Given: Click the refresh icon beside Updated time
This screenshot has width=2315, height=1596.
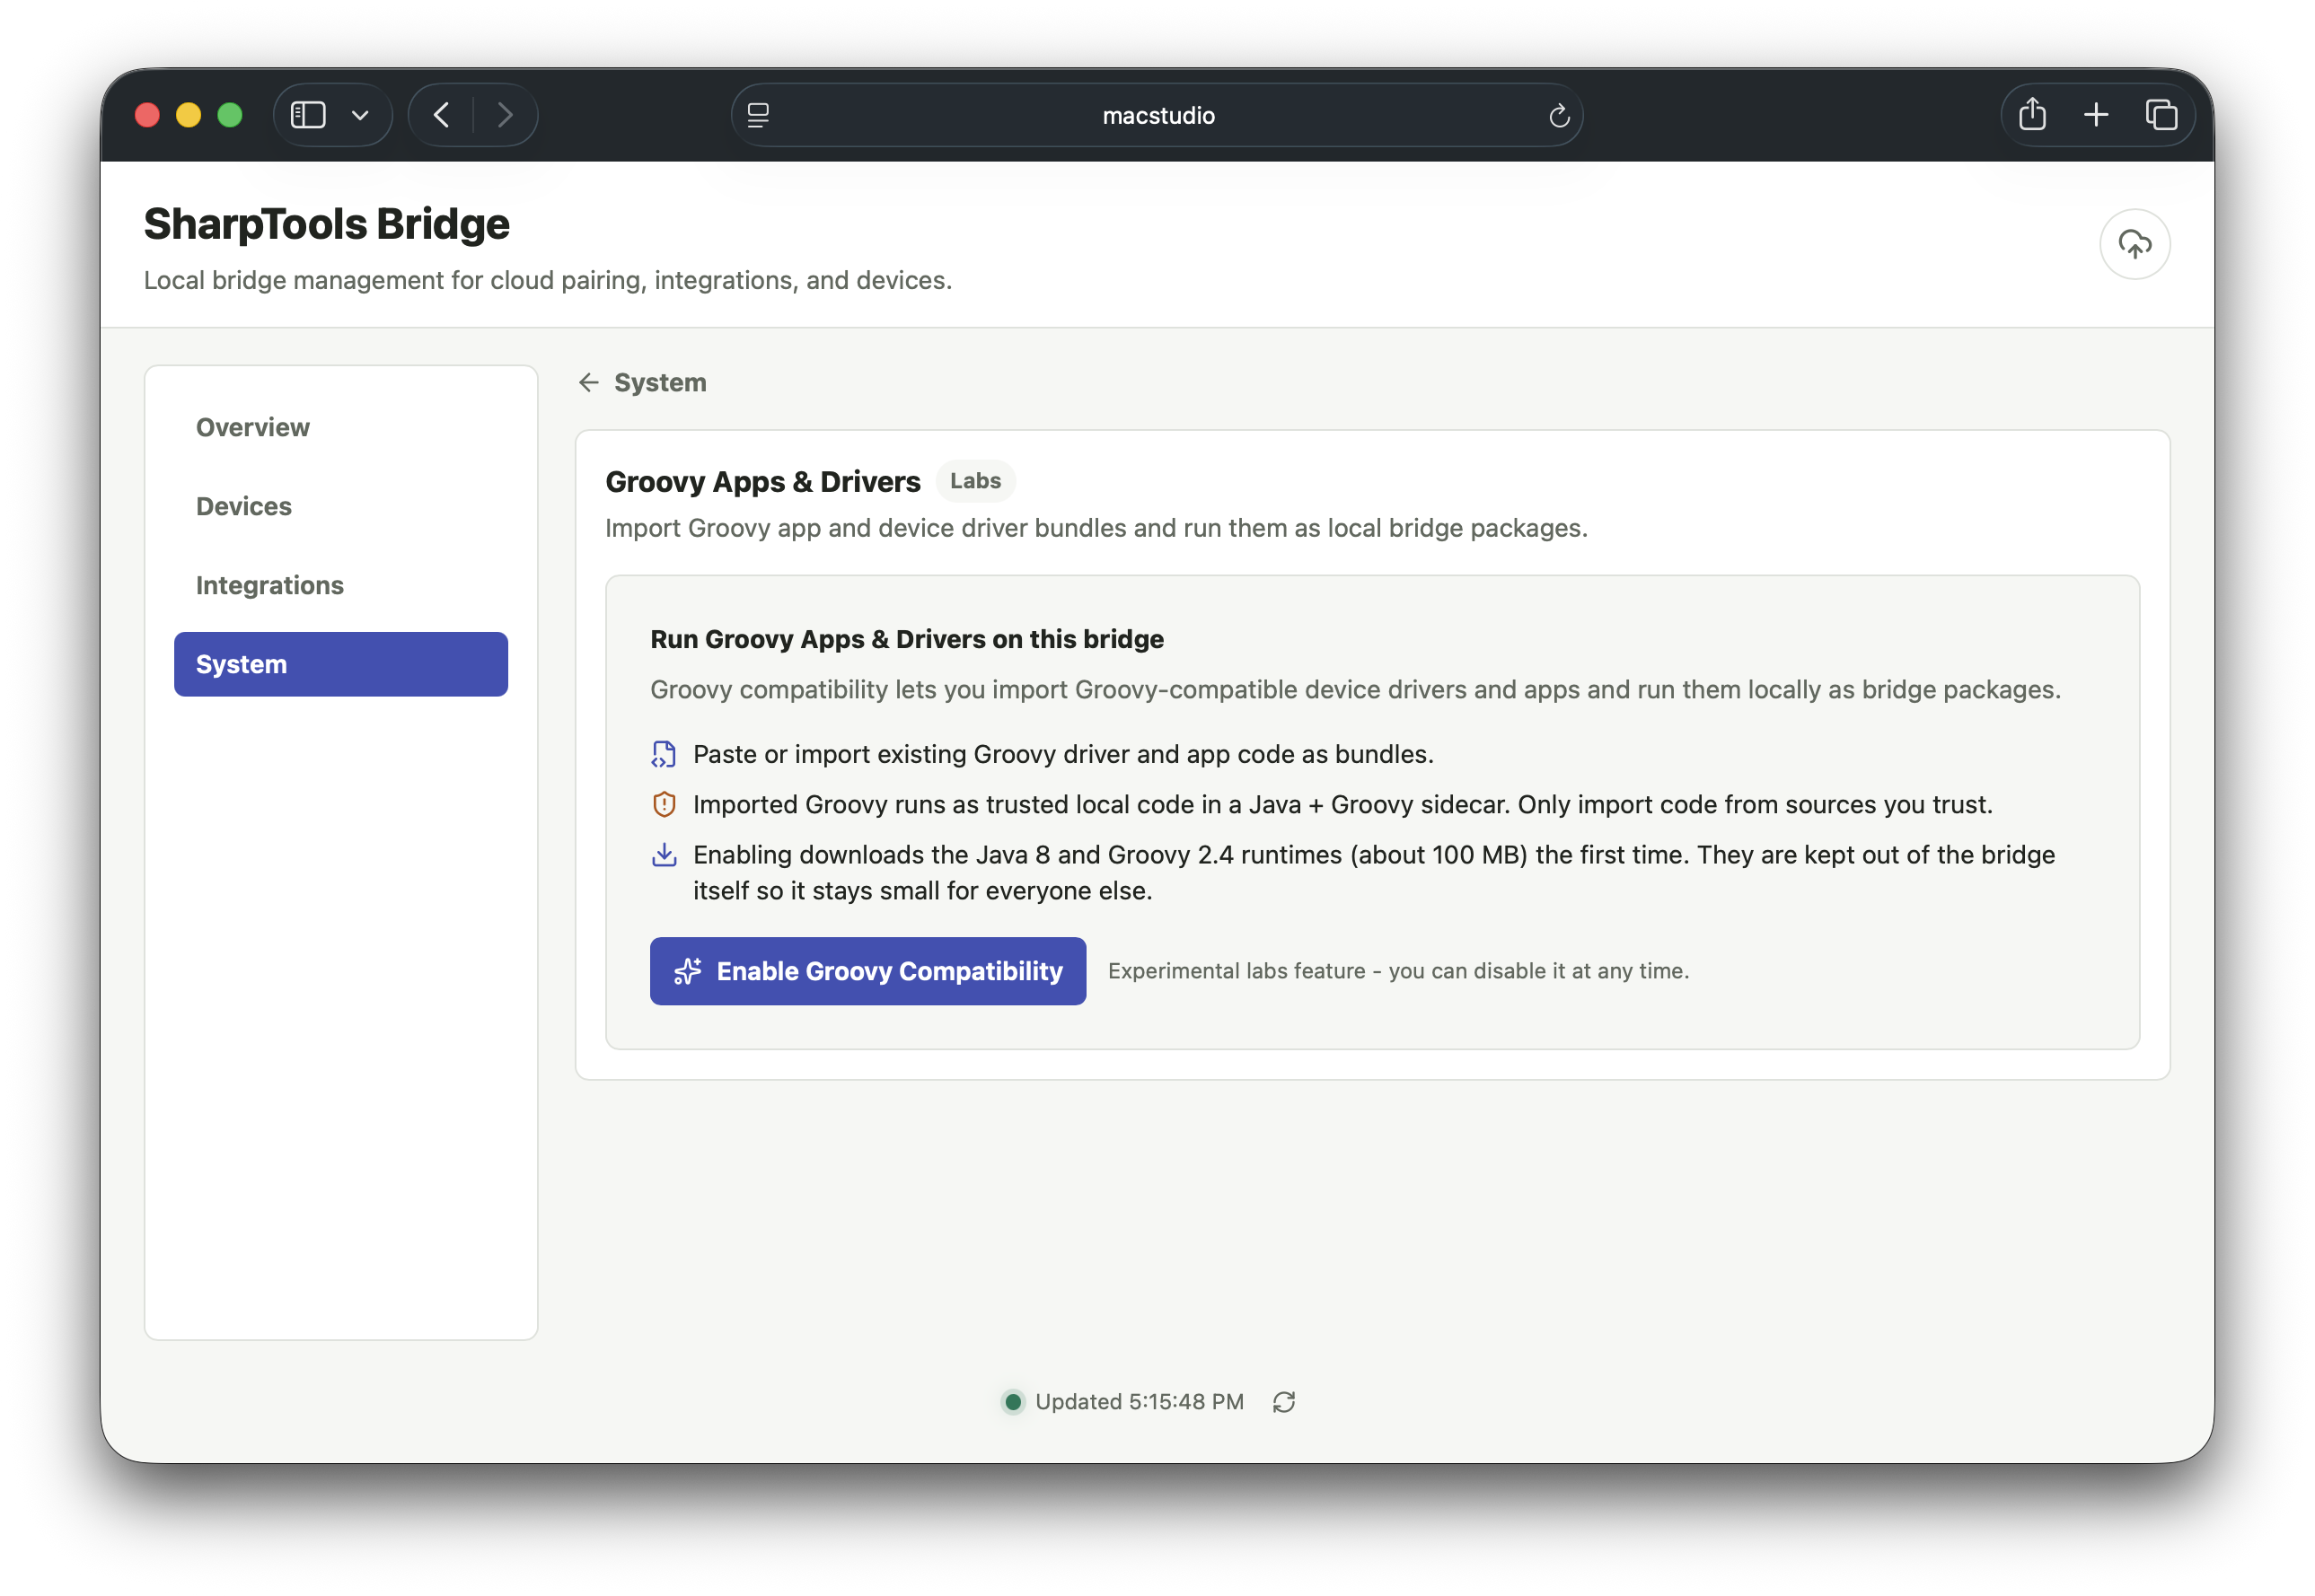Looking at the screenshot, I should tap(1283, 1402).
